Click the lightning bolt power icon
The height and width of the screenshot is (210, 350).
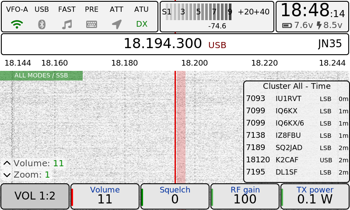click(319, 25)
